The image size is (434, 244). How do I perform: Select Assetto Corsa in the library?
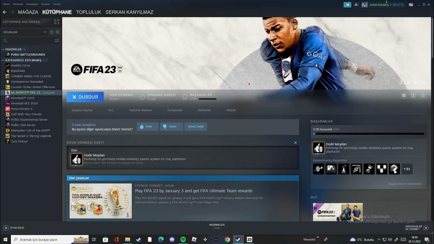click(x=20, y=65)
